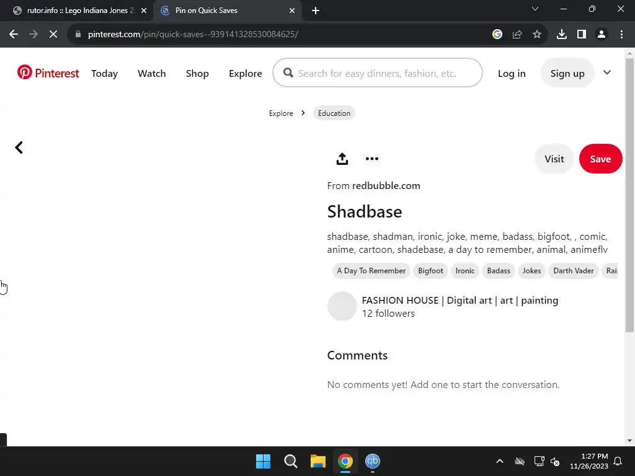Open Chrome downloads icon
The width and height of the screenshot is (635, 476).
pos(562,35)
